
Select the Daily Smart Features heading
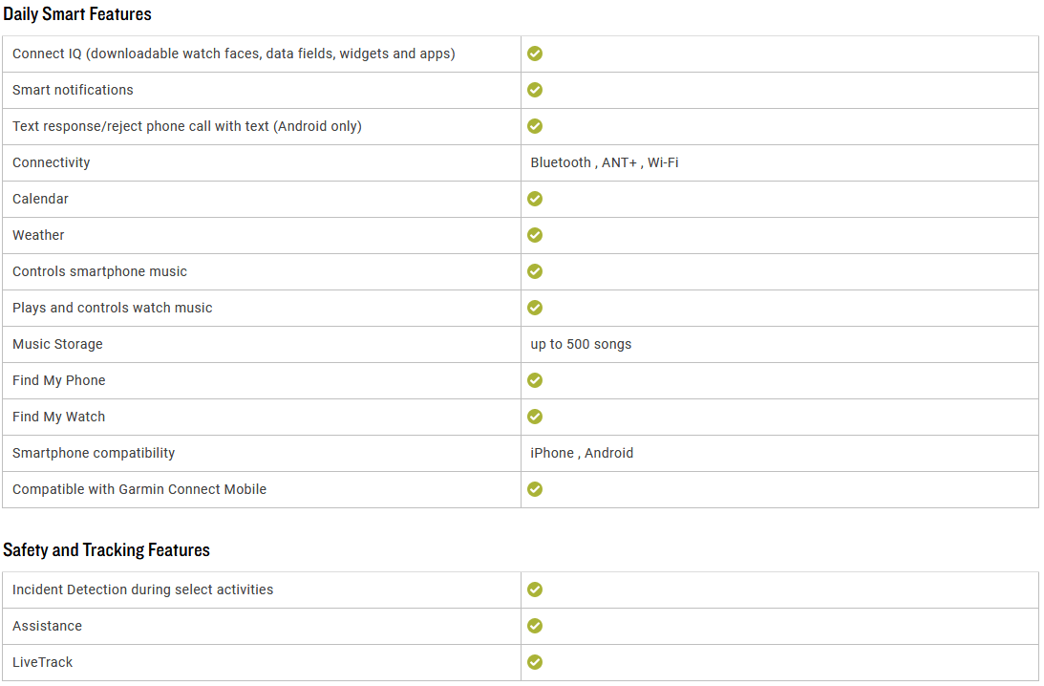coord(77,14)
